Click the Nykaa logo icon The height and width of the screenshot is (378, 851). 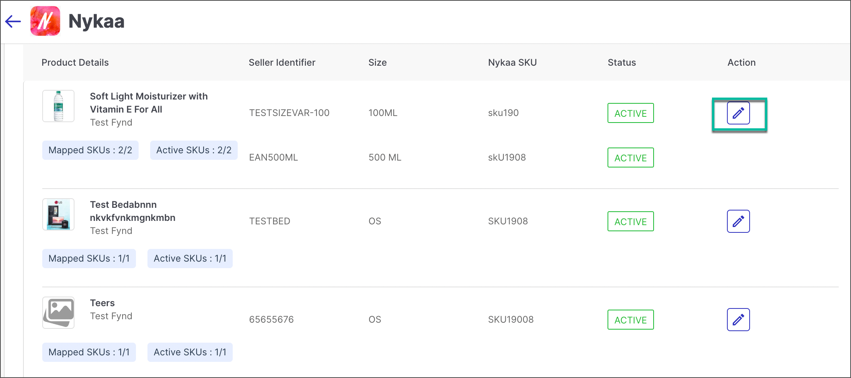pos(45,21)
